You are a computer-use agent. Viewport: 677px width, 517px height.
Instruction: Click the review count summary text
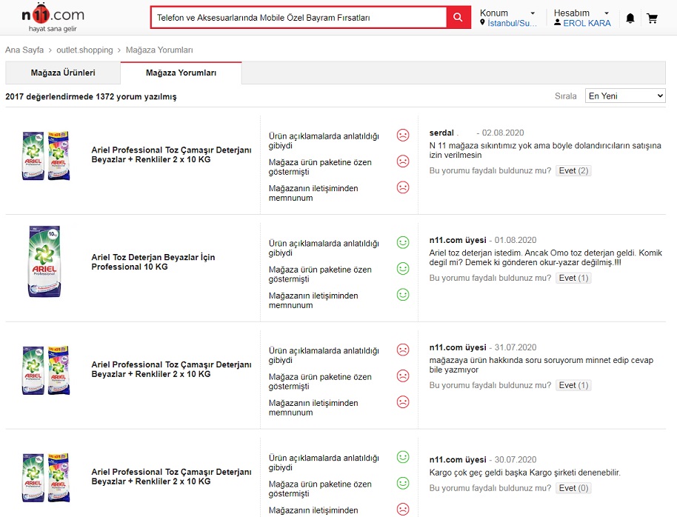tap(91, 96)
